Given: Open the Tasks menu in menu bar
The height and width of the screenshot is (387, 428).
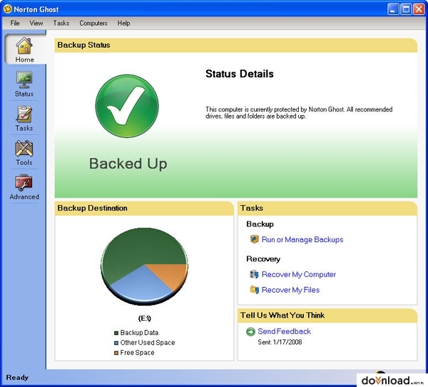Looking at the screenshot, I should pyautogui.click(x=61, y=24).
